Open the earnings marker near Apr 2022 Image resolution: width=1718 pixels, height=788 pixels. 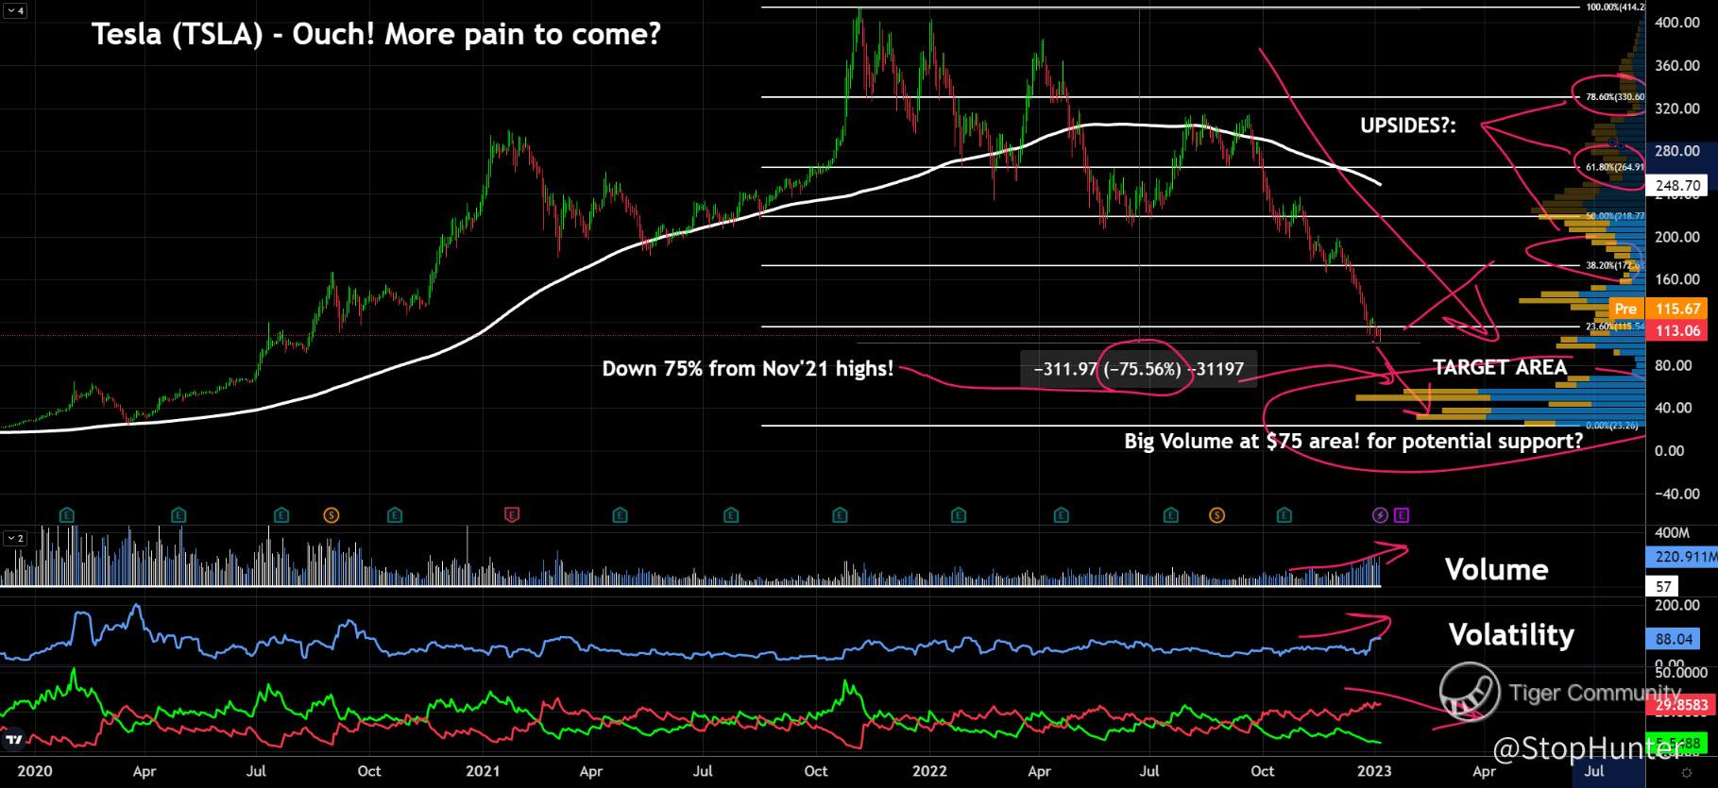1062,515
